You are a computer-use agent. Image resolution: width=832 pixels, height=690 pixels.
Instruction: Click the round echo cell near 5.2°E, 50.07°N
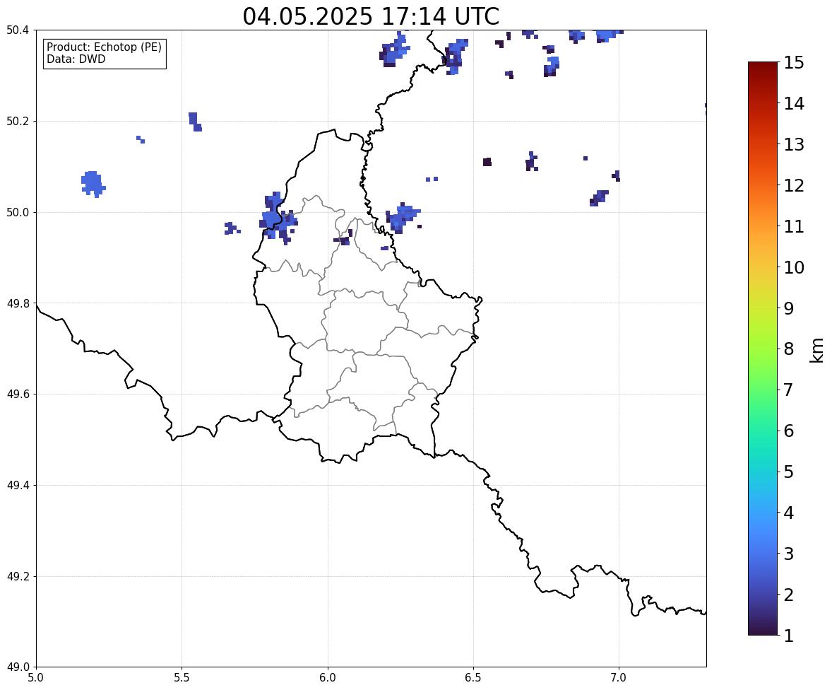tap(93, 184)
